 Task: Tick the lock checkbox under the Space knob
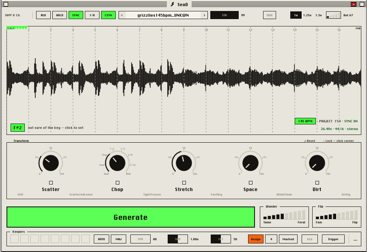click(x=250, y=182)
